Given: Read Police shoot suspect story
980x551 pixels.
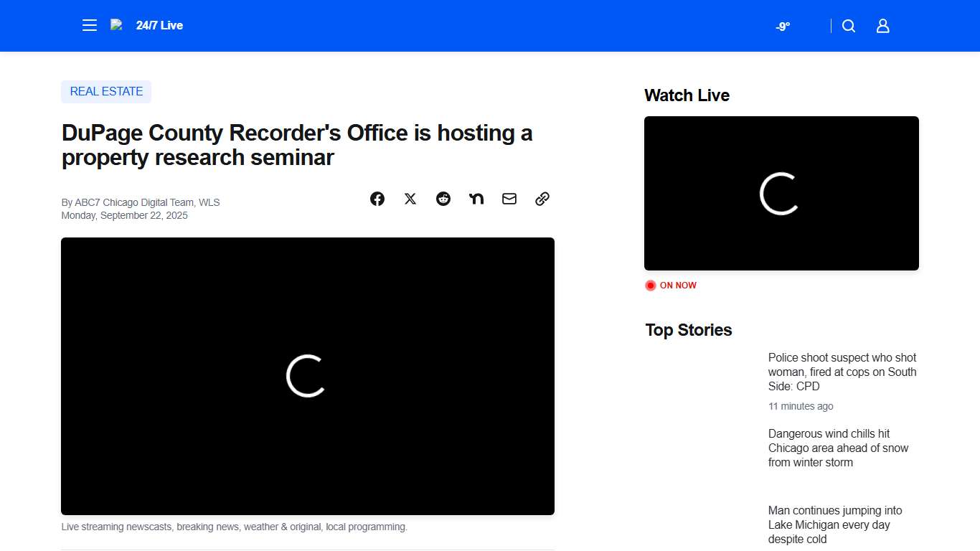Looking at the screenshot, I should (x=842, y=372).
